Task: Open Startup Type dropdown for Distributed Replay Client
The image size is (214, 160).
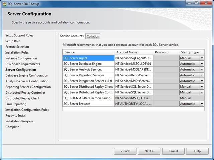Action: [202, 87]
